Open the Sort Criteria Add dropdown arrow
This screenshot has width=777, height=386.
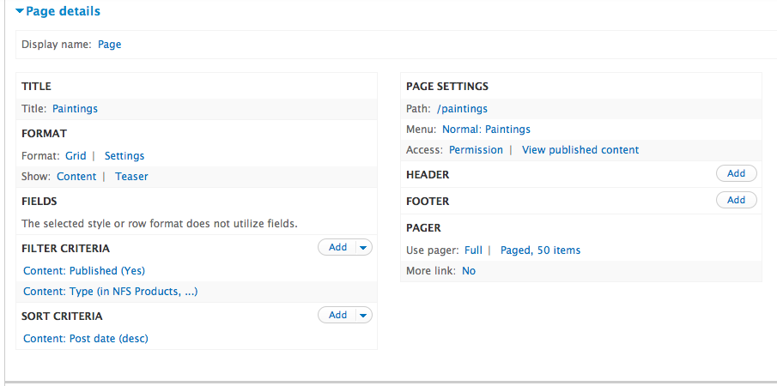click(x=364, y=316)
